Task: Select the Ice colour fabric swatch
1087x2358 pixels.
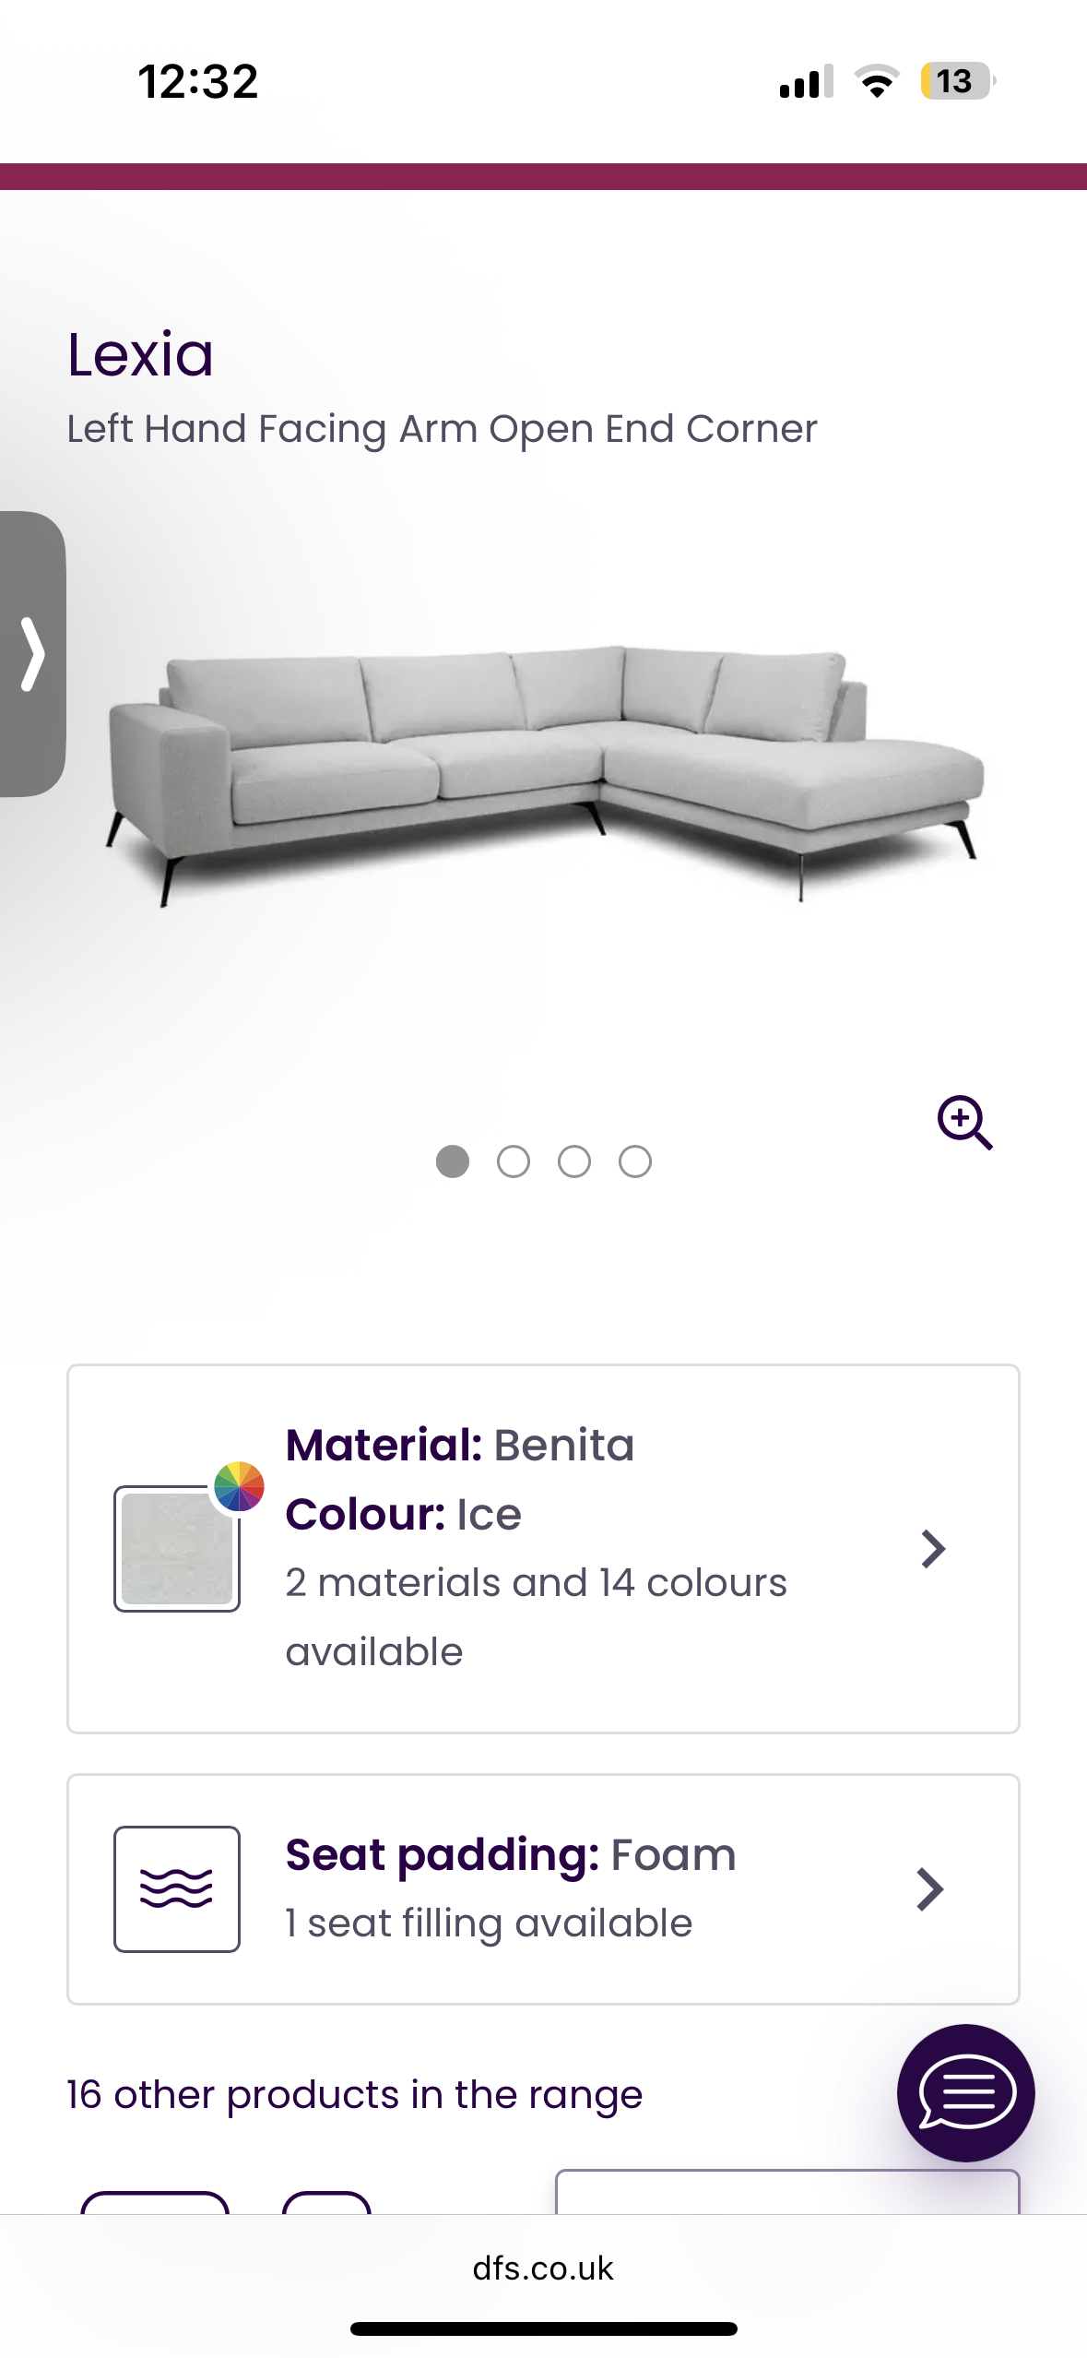Action: (176, 1550)
